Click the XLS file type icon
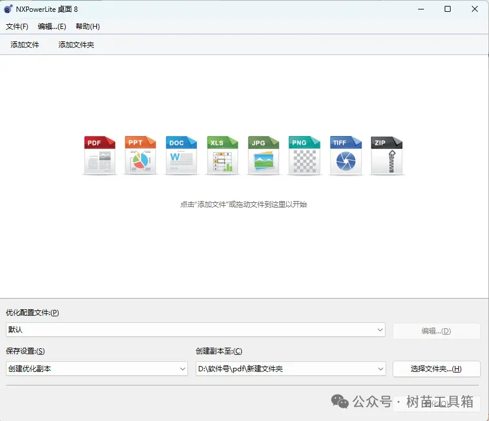 222,155
